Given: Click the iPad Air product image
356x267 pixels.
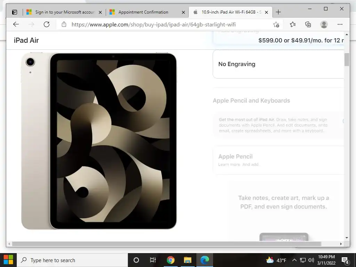Looking at the screenshot, I should (x=99, y=141).
